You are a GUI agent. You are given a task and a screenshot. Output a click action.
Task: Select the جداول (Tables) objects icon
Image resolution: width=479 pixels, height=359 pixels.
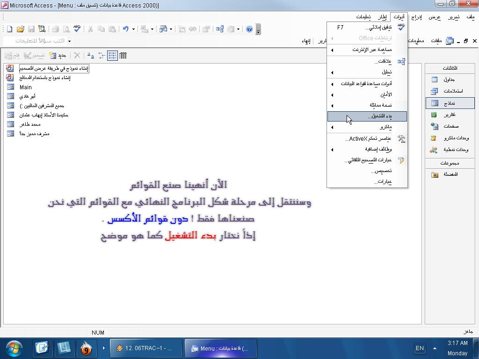435,79
